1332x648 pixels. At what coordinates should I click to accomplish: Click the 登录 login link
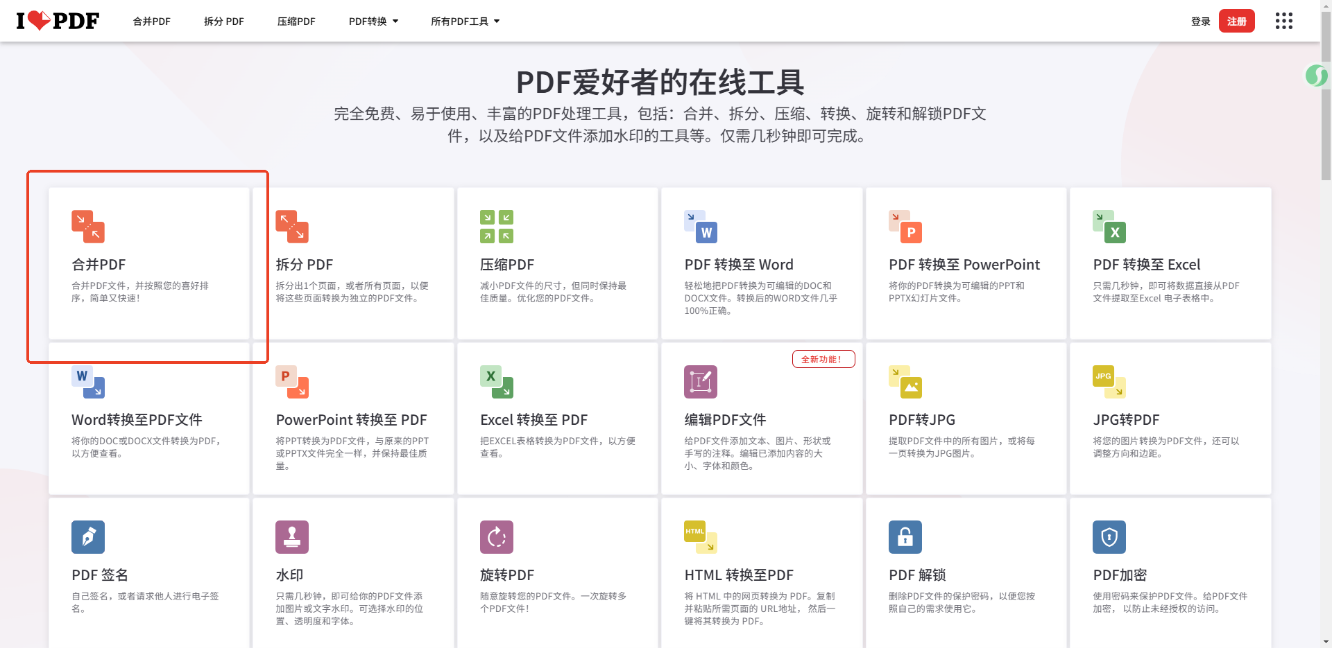(x=1201, y=21)
